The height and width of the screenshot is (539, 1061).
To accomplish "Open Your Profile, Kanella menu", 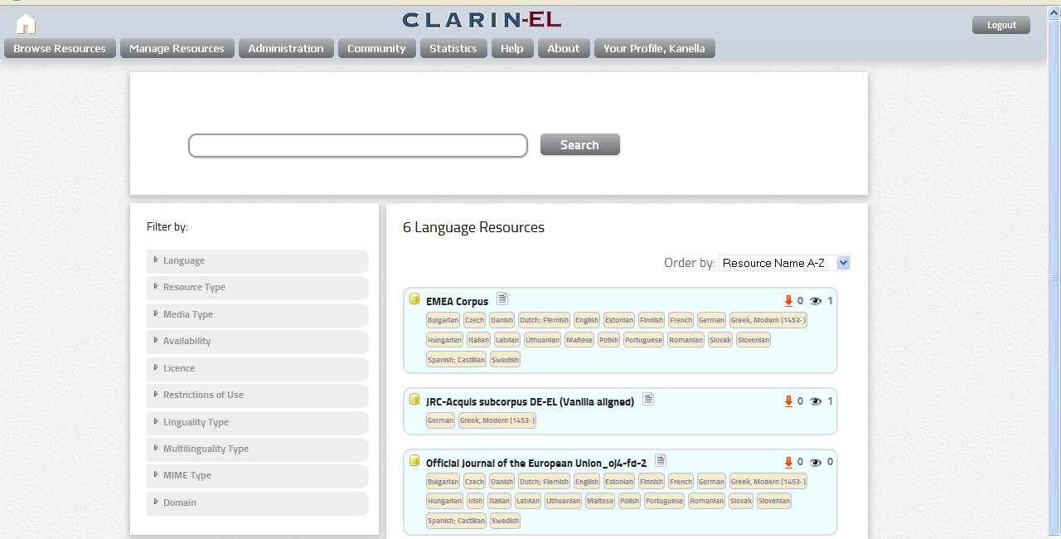I will (x=654, y=48).
